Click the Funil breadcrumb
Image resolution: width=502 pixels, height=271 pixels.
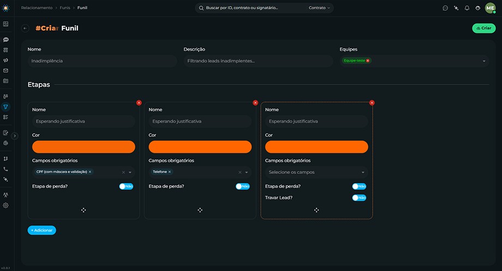(x=82, y=8)
